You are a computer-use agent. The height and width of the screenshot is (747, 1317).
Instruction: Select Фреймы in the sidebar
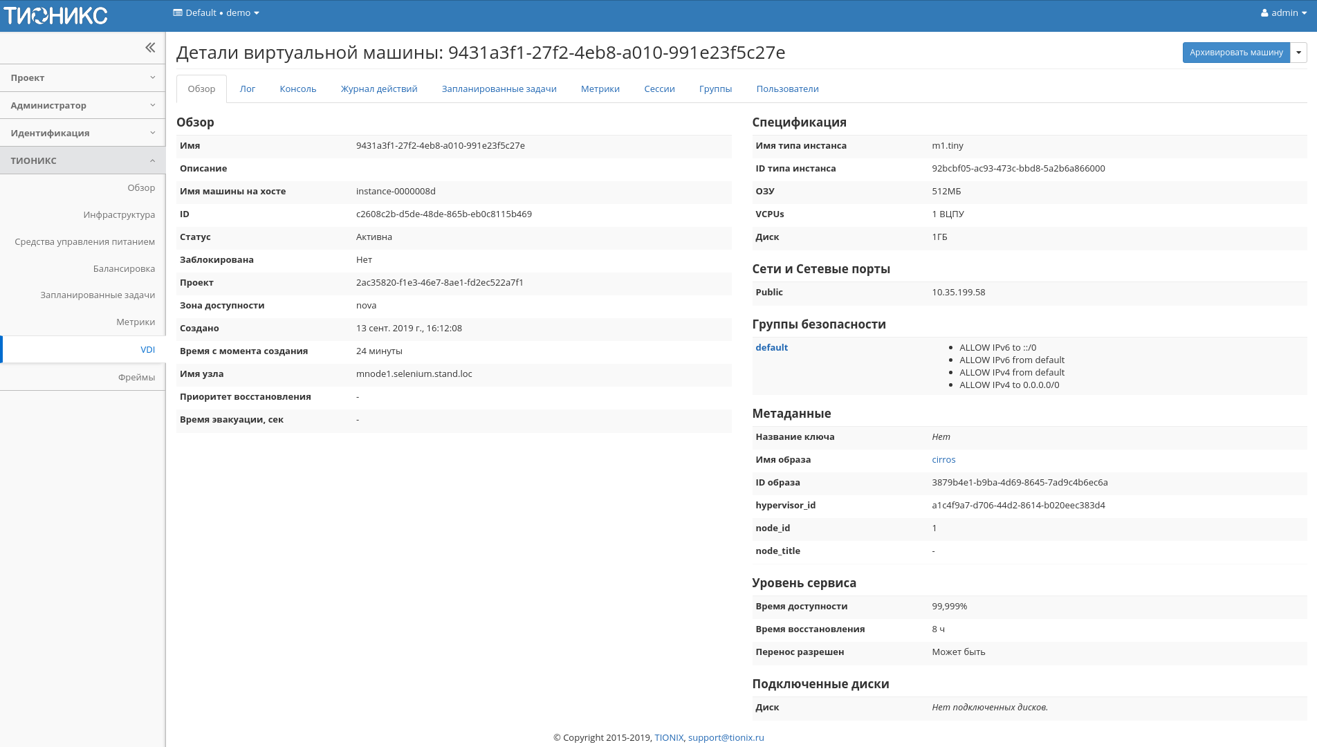(x=138, y=377)
